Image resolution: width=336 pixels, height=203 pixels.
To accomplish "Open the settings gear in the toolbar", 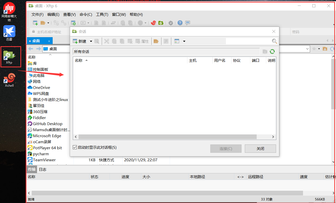I will click(171, 23).
